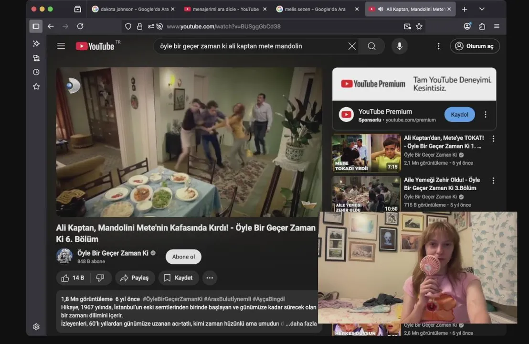Clear the YouTube search query with X

pos(352,46)
